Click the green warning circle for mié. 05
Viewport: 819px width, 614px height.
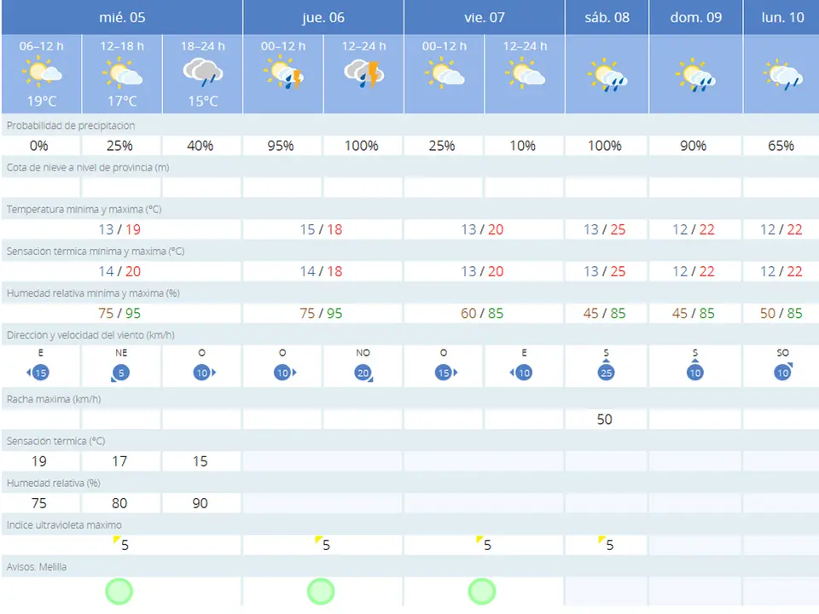119,591
